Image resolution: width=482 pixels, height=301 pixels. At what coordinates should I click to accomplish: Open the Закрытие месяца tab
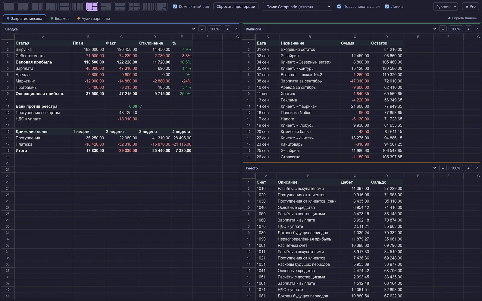point(24,19)
